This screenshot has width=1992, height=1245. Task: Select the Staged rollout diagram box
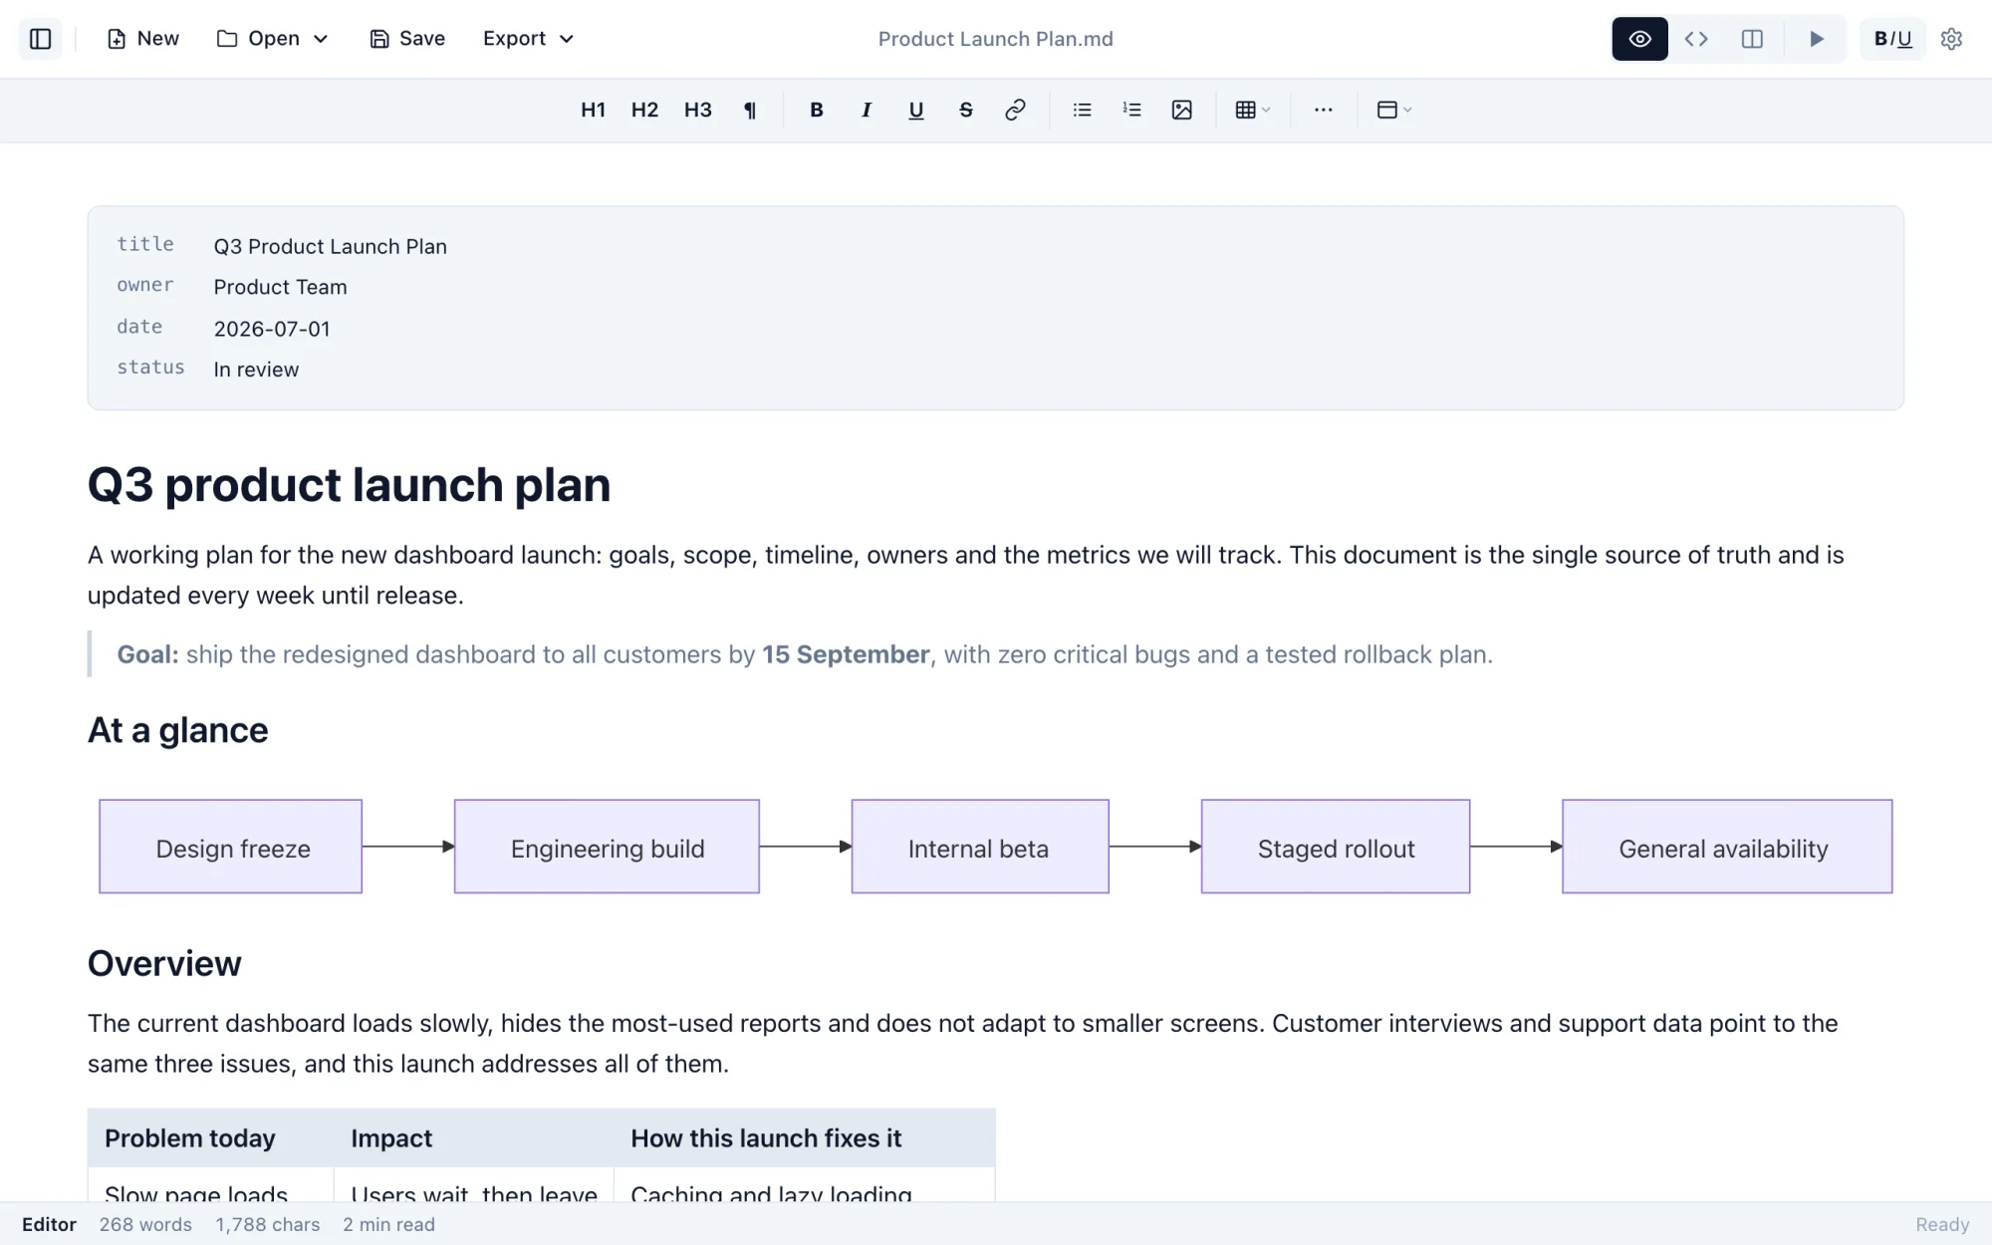[x=1336, y=847]
